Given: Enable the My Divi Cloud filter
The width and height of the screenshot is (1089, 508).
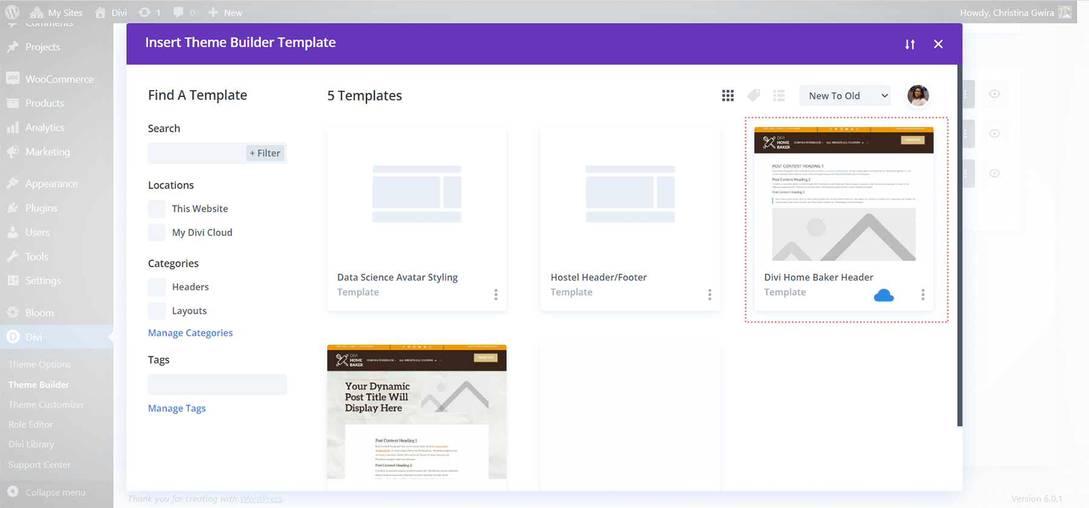Looking at the screenshot, I should [157, 233].
